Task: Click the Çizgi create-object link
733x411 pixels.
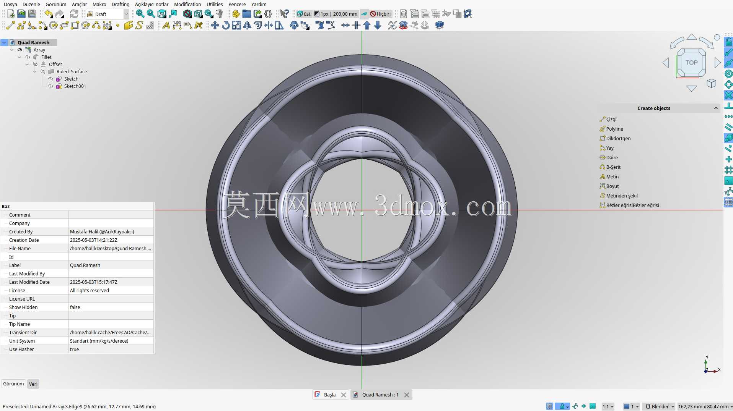Action: (611, 119)
